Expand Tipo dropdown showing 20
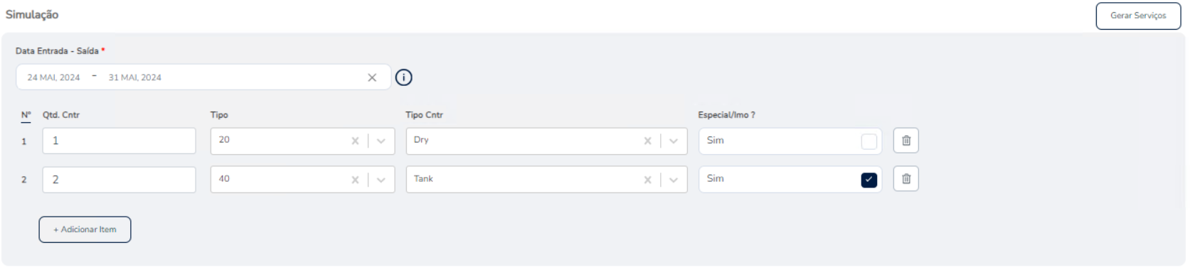The height and width of the screenshot is (272, 1190). click(381, 141)
